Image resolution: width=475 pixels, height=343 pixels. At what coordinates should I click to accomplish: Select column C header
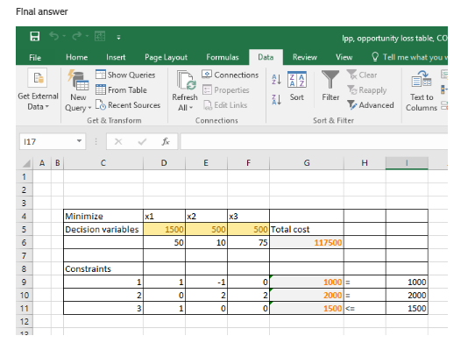[103, 163]
